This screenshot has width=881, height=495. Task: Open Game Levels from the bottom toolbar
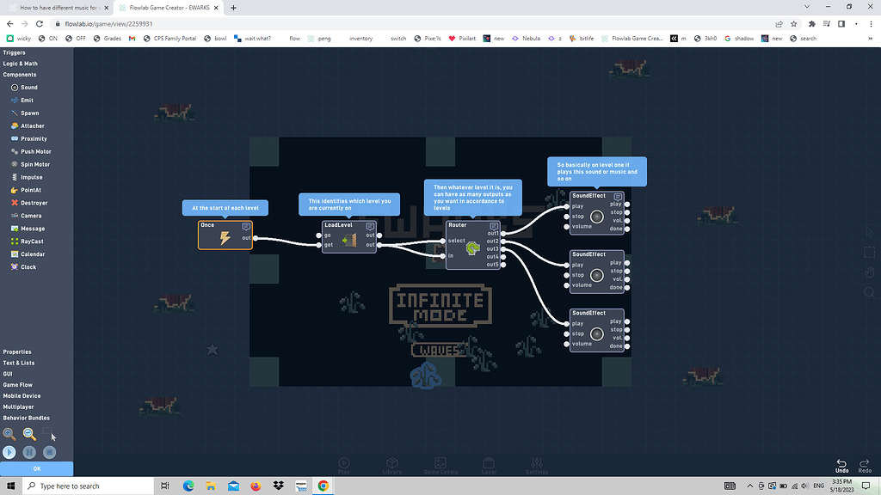tap(440, 464)
